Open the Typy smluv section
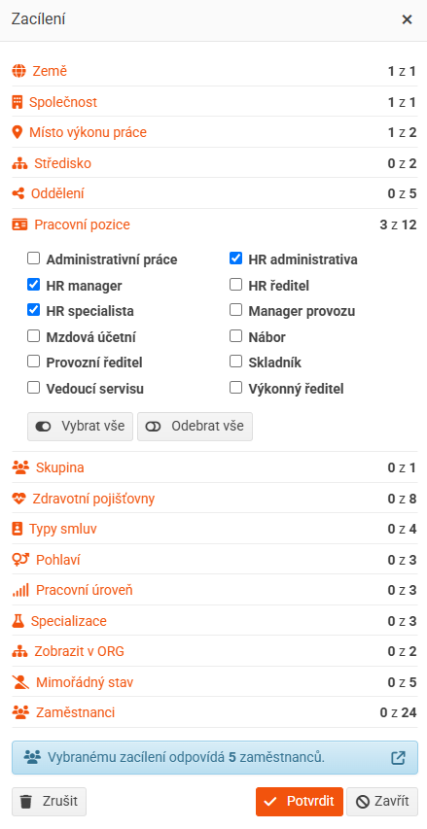 pos(214,530)
